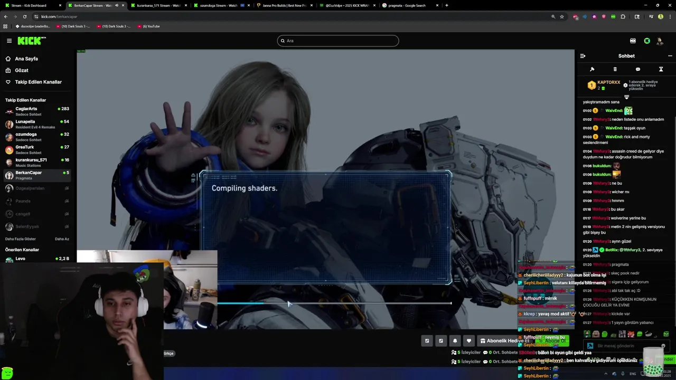
Task: Switch to the ozumdoga Stream tab
Action: [x=222, y=5]
